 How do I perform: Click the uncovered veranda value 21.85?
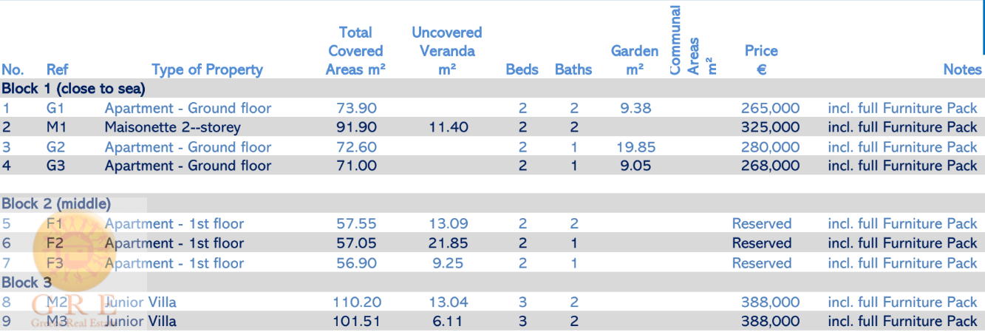point(447,243)
